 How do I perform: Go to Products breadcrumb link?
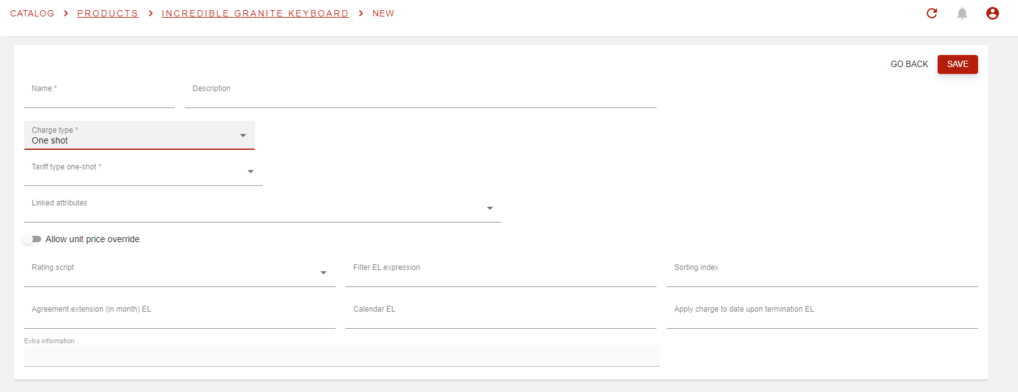pos(108,13)
